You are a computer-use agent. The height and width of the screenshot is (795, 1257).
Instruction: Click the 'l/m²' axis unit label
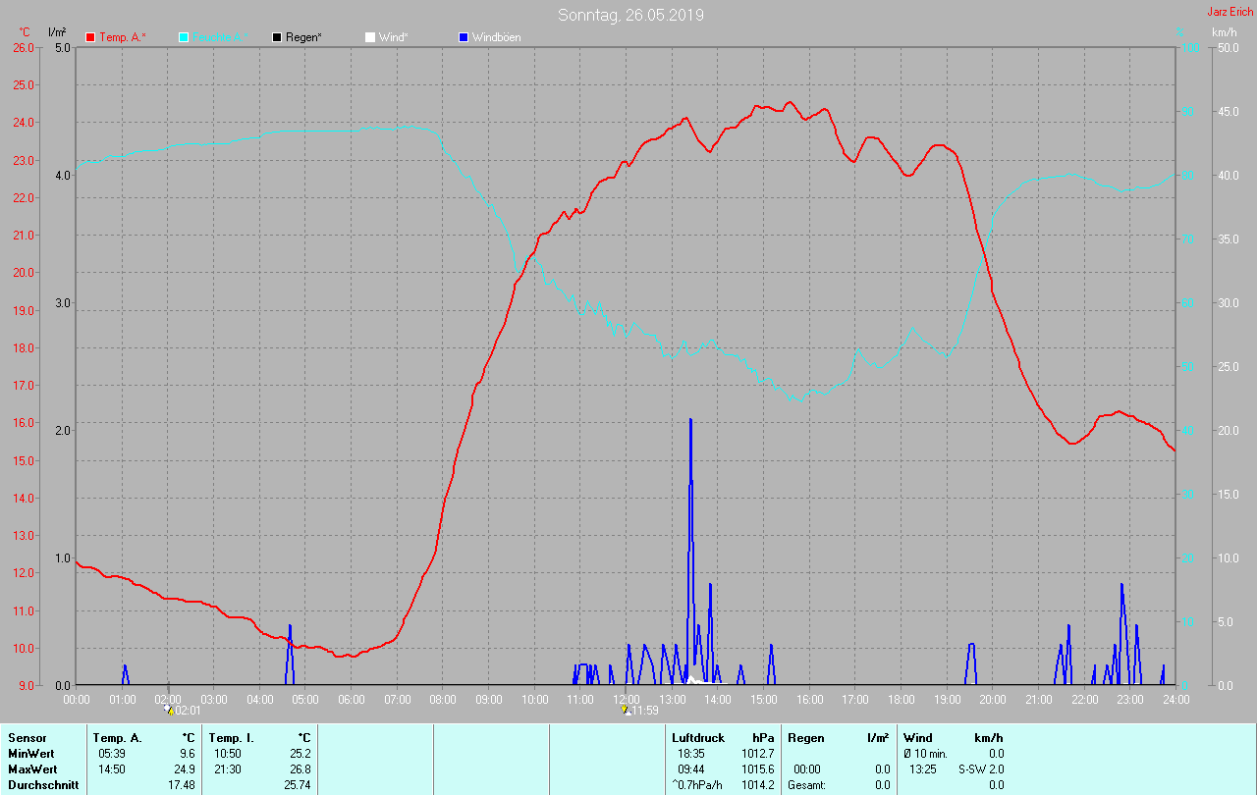(x=57, y=32)
